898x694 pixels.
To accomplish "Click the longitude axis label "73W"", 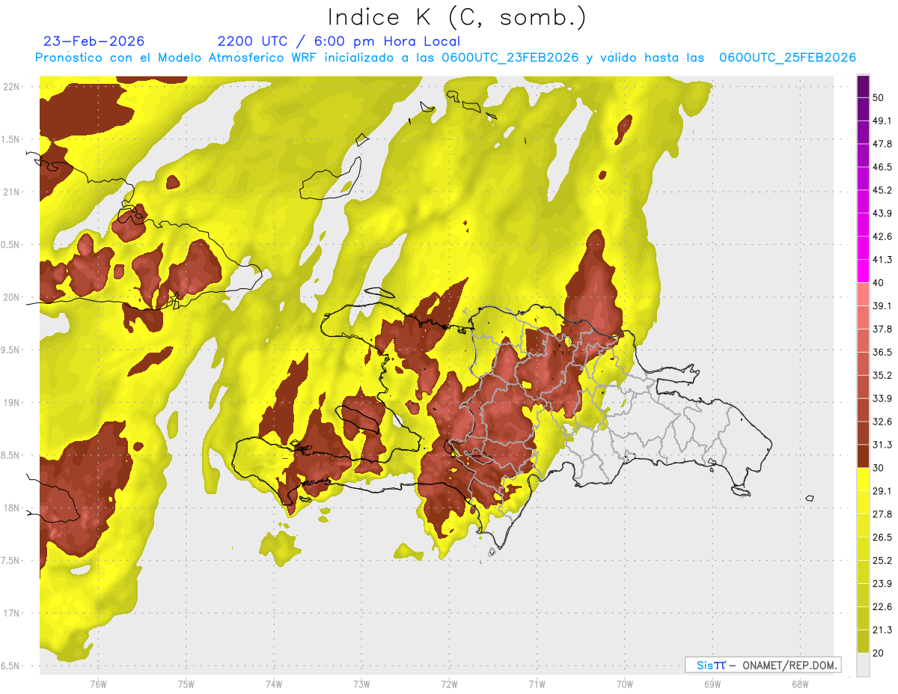I will point(361,684).
